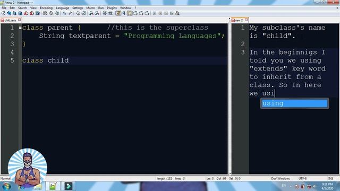Viewport: 340px width, 191px height.
Task: Run macro multiple times icon
Action: (x=172, y=13)
